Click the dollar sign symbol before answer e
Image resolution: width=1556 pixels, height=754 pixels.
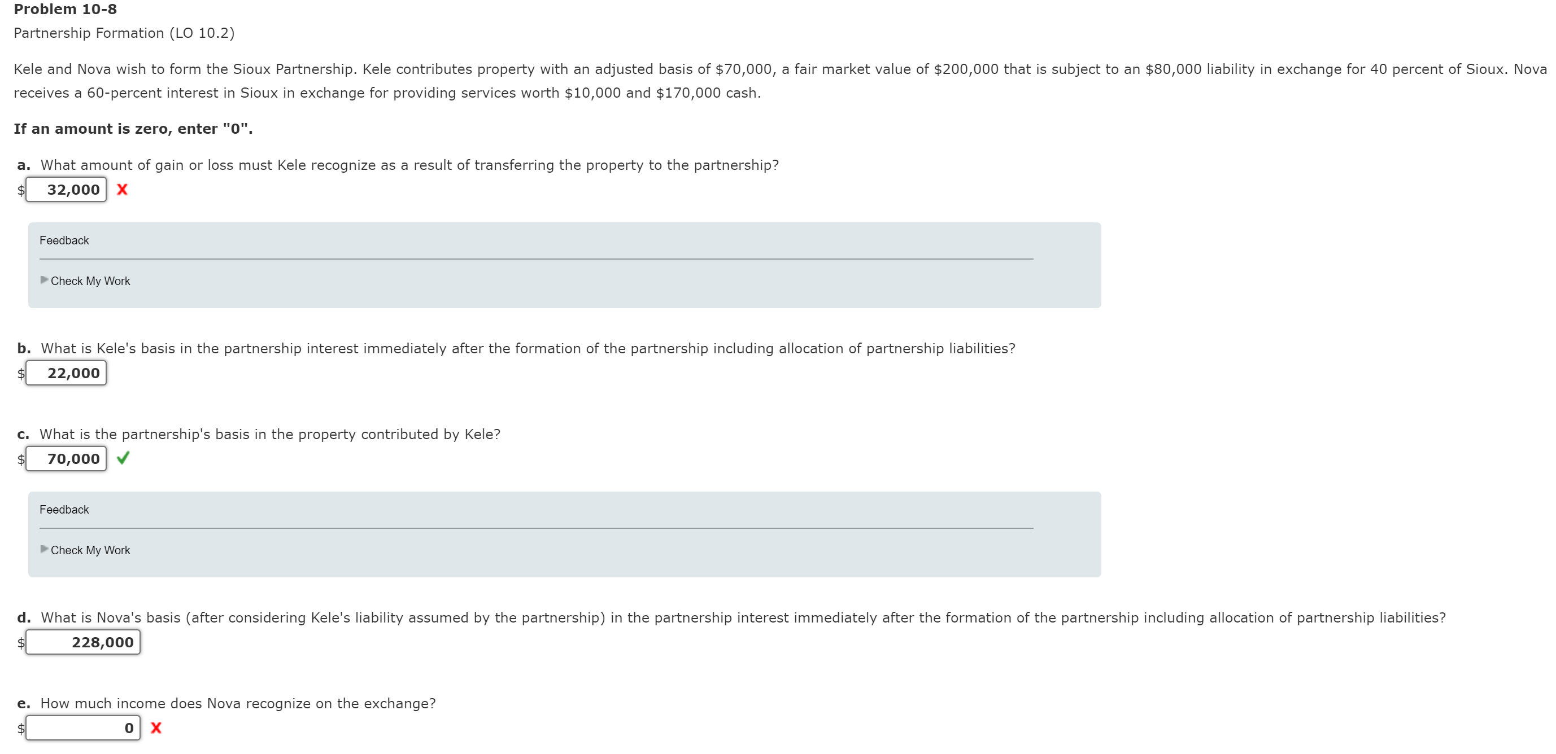[21, 729]
